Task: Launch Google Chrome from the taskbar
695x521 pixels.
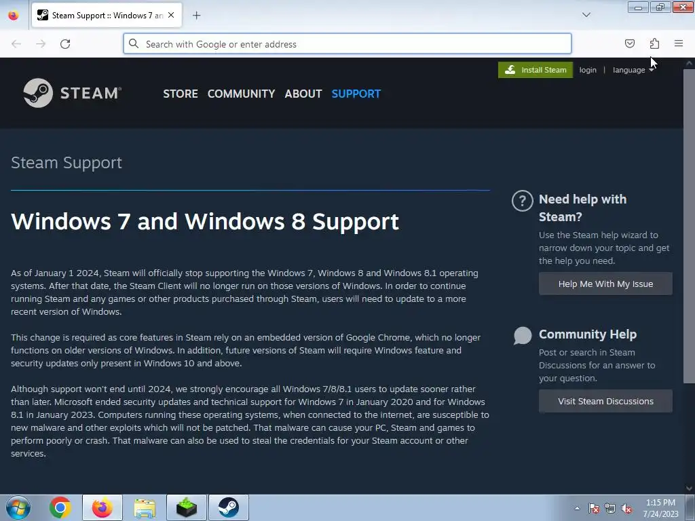Action: 60,507
